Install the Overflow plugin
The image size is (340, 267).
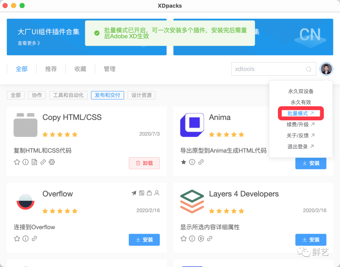144,240
